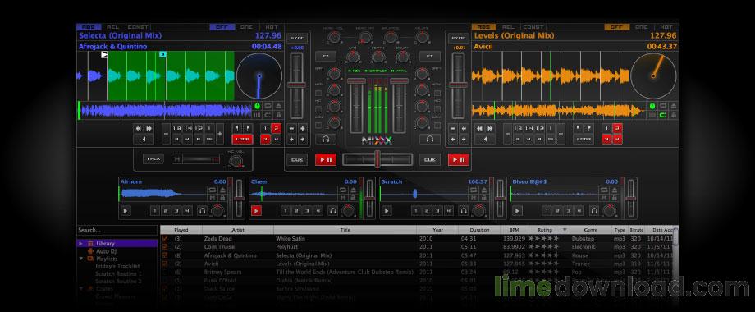755x312 pixels.
Task: Toggle left channel FX button
Action: tap(326, 57)
